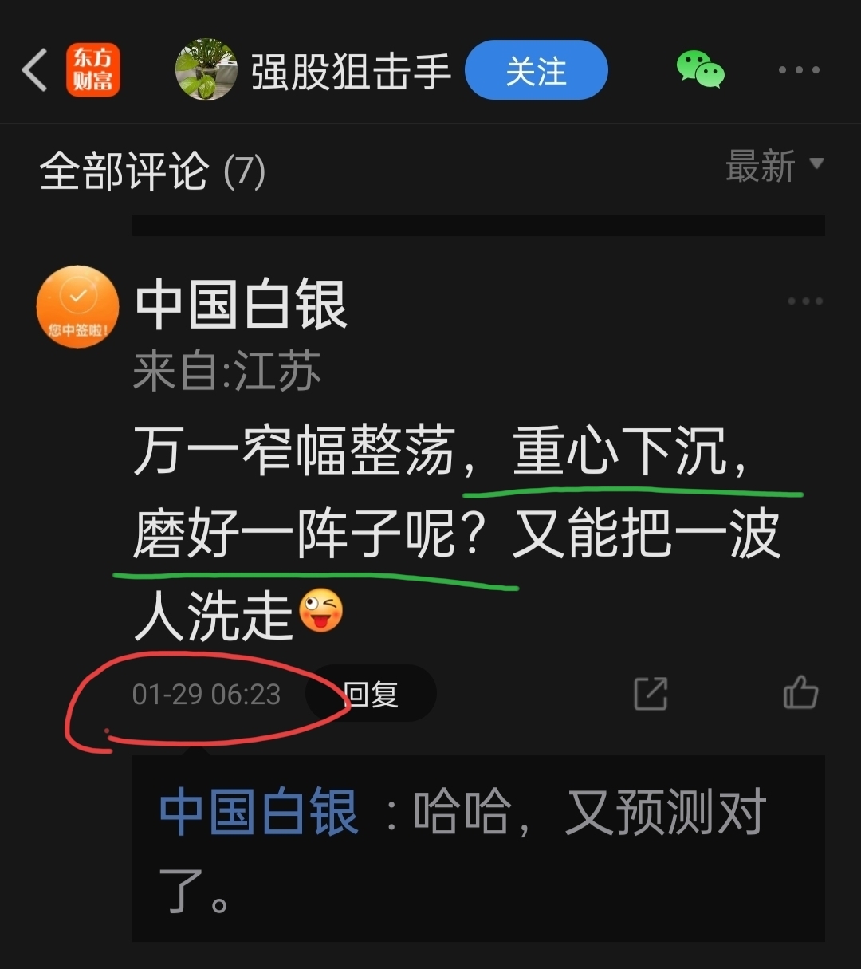Viewport: 861px width, 969px height.
Task: Open the WeChat share icon
Action: click(700, 69)
